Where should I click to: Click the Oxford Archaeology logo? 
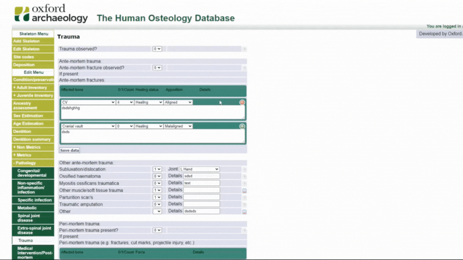[x=51, y=14]
